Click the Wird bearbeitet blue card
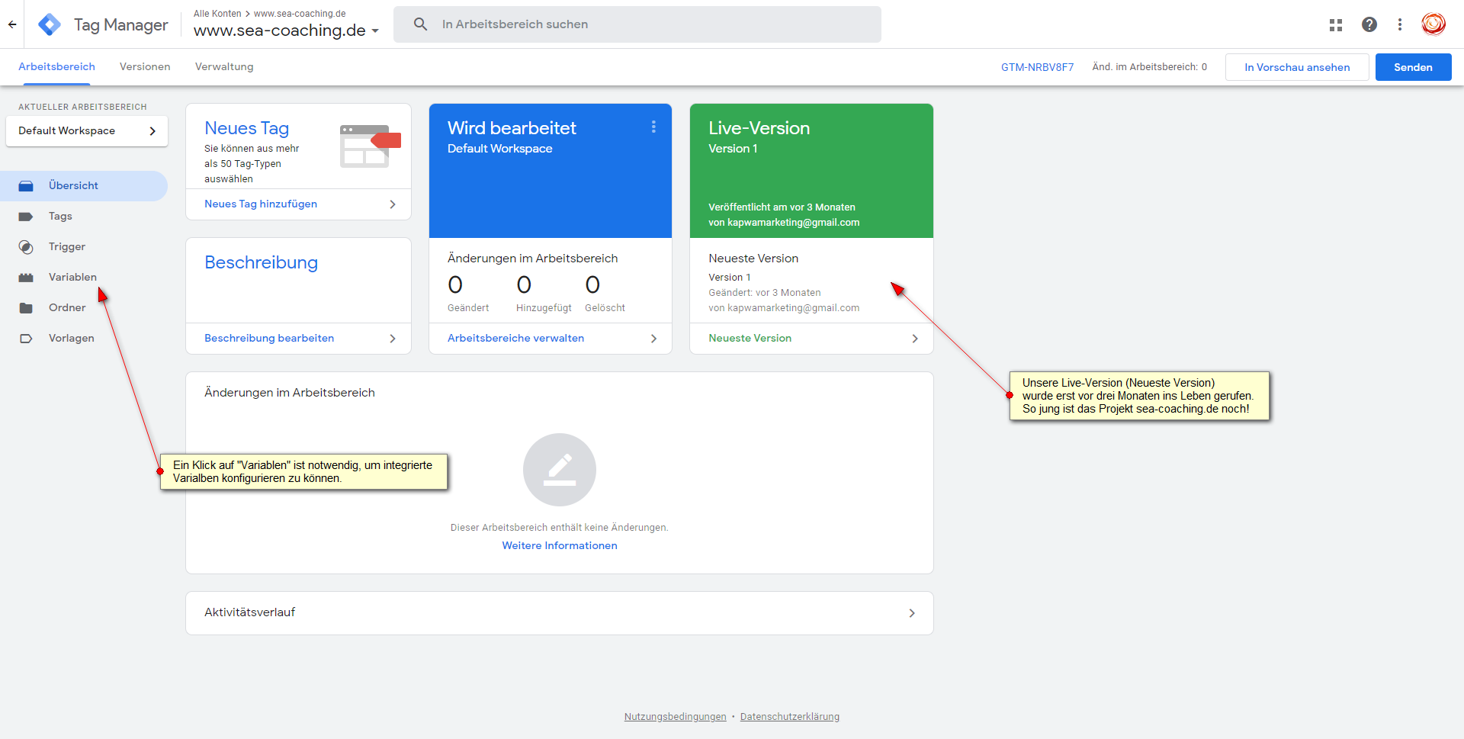 pos(551,171)
